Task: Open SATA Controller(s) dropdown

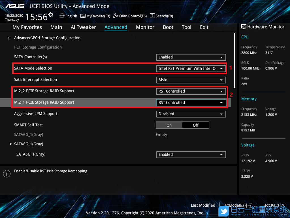Action: coord(191,57)
